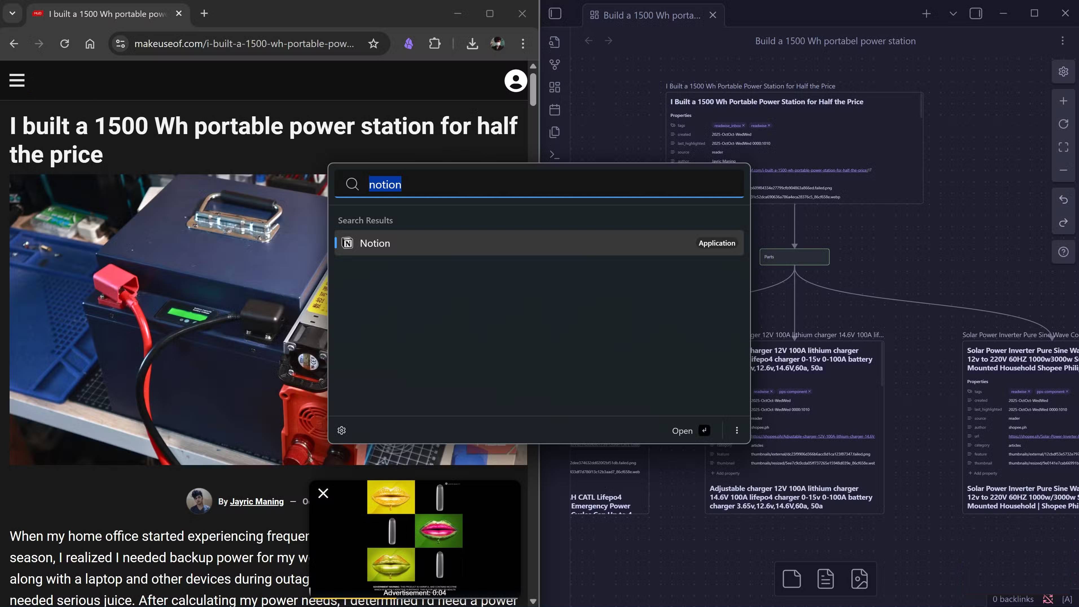Open graph view from Obsidian sidebar
This screenshot has width=1079, height=607.
point(554,64)
